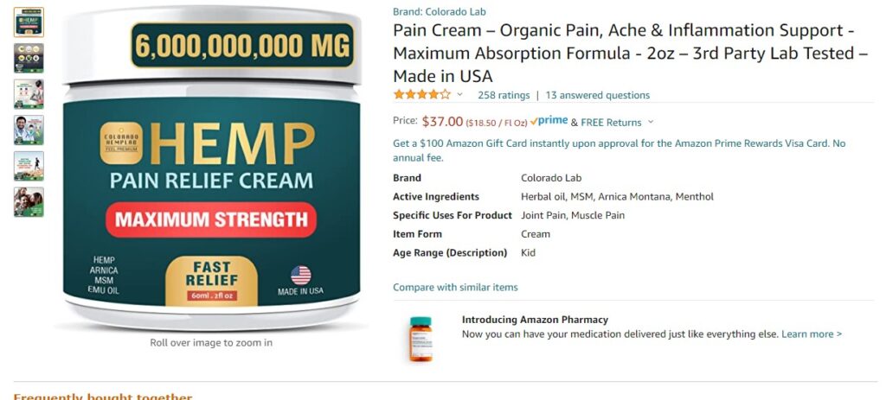Screen dimensions: 886x400
Task: Click the Amazon Pharmacy pill bottle icon
Action: 421,339
